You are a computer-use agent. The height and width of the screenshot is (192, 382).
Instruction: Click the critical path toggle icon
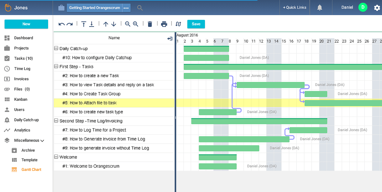click(178, 24)
